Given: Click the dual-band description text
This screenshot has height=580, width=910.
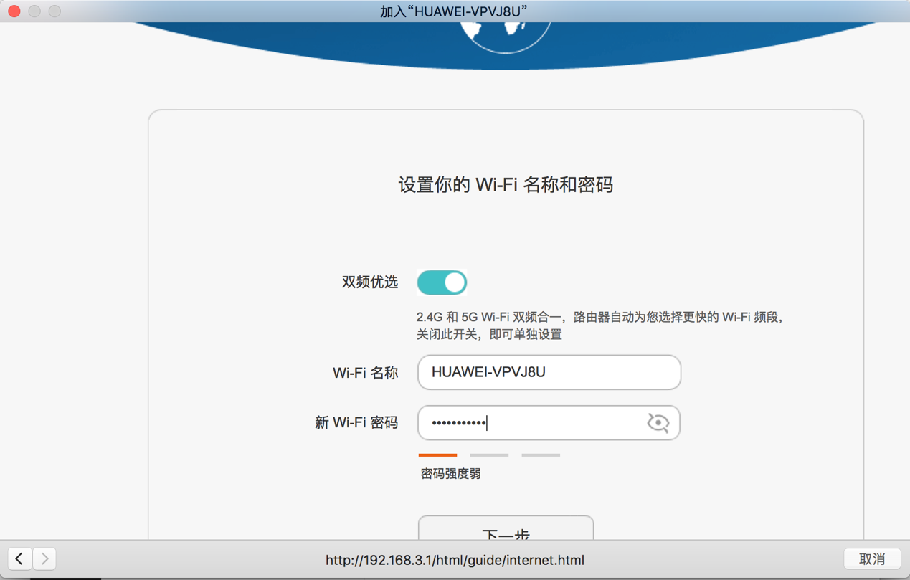Looking at the screenshot, I should coord(599,325).
